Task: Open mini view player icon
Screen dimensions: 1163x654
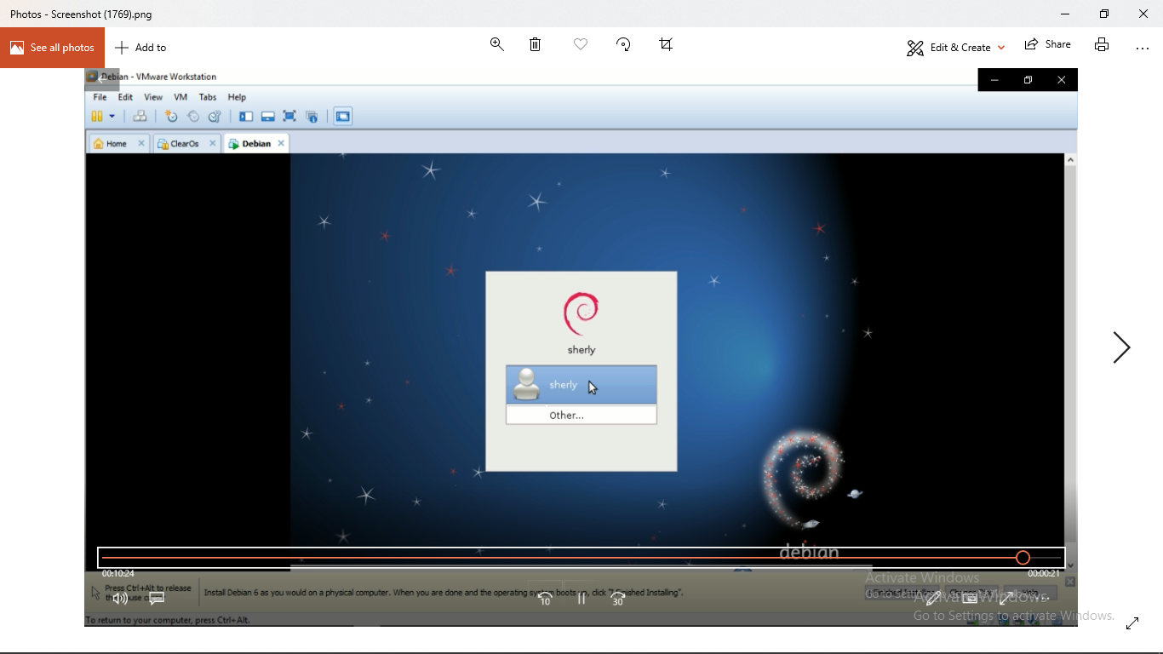Action: [970, 599]
